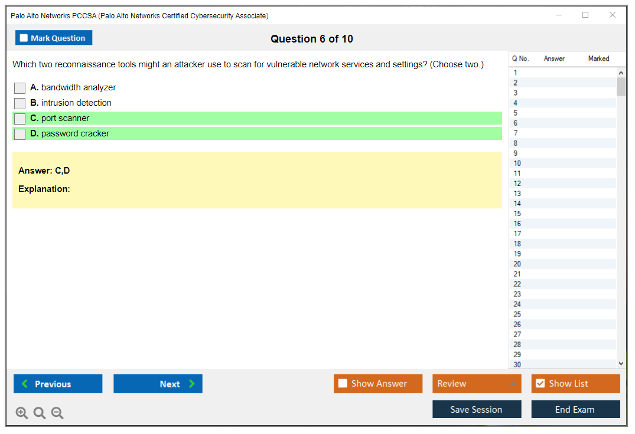Image resolution: width=635 pixels, height=434 pixels.
Task: Select option C port scanner
Action: coord(20,119)
